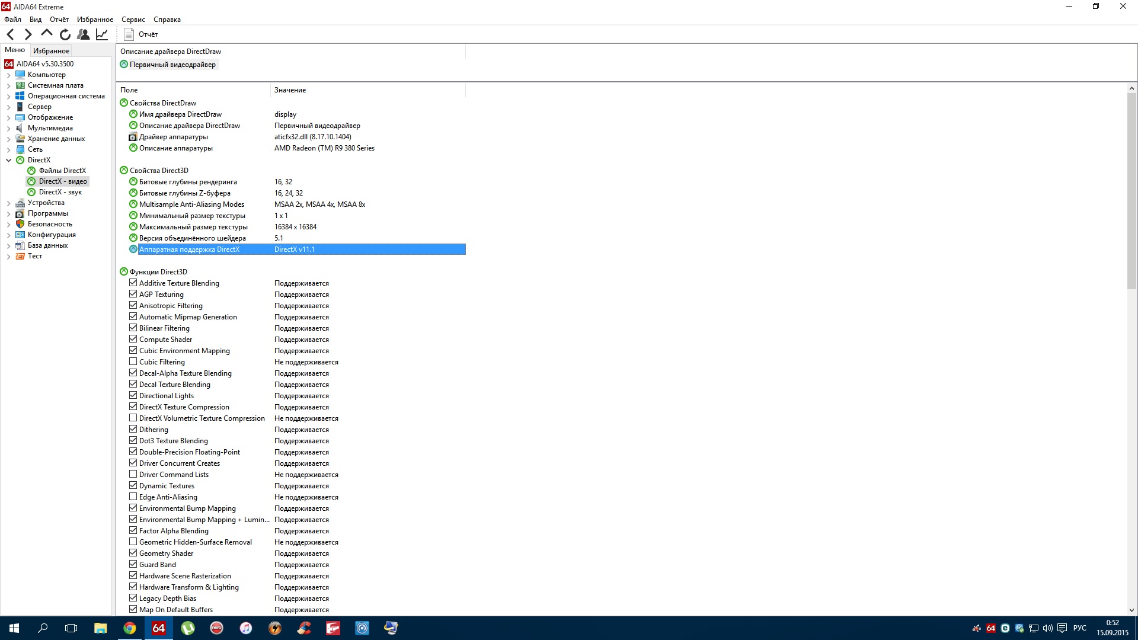Open the graph chart toolbar icon
Image resolution: width=1138 pixels, height=640 pixels.
tap(102, 34)
